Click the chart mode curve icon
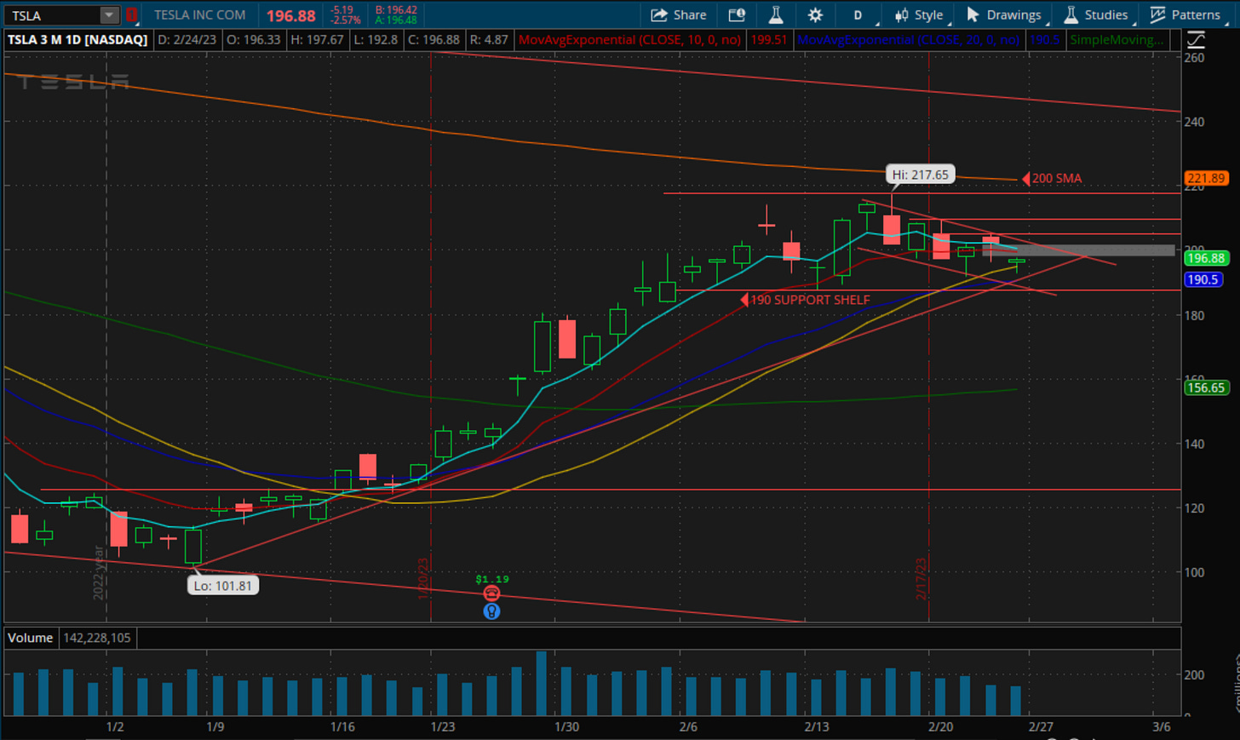Screen dimensions: 1240x740 coord(1196,40)
